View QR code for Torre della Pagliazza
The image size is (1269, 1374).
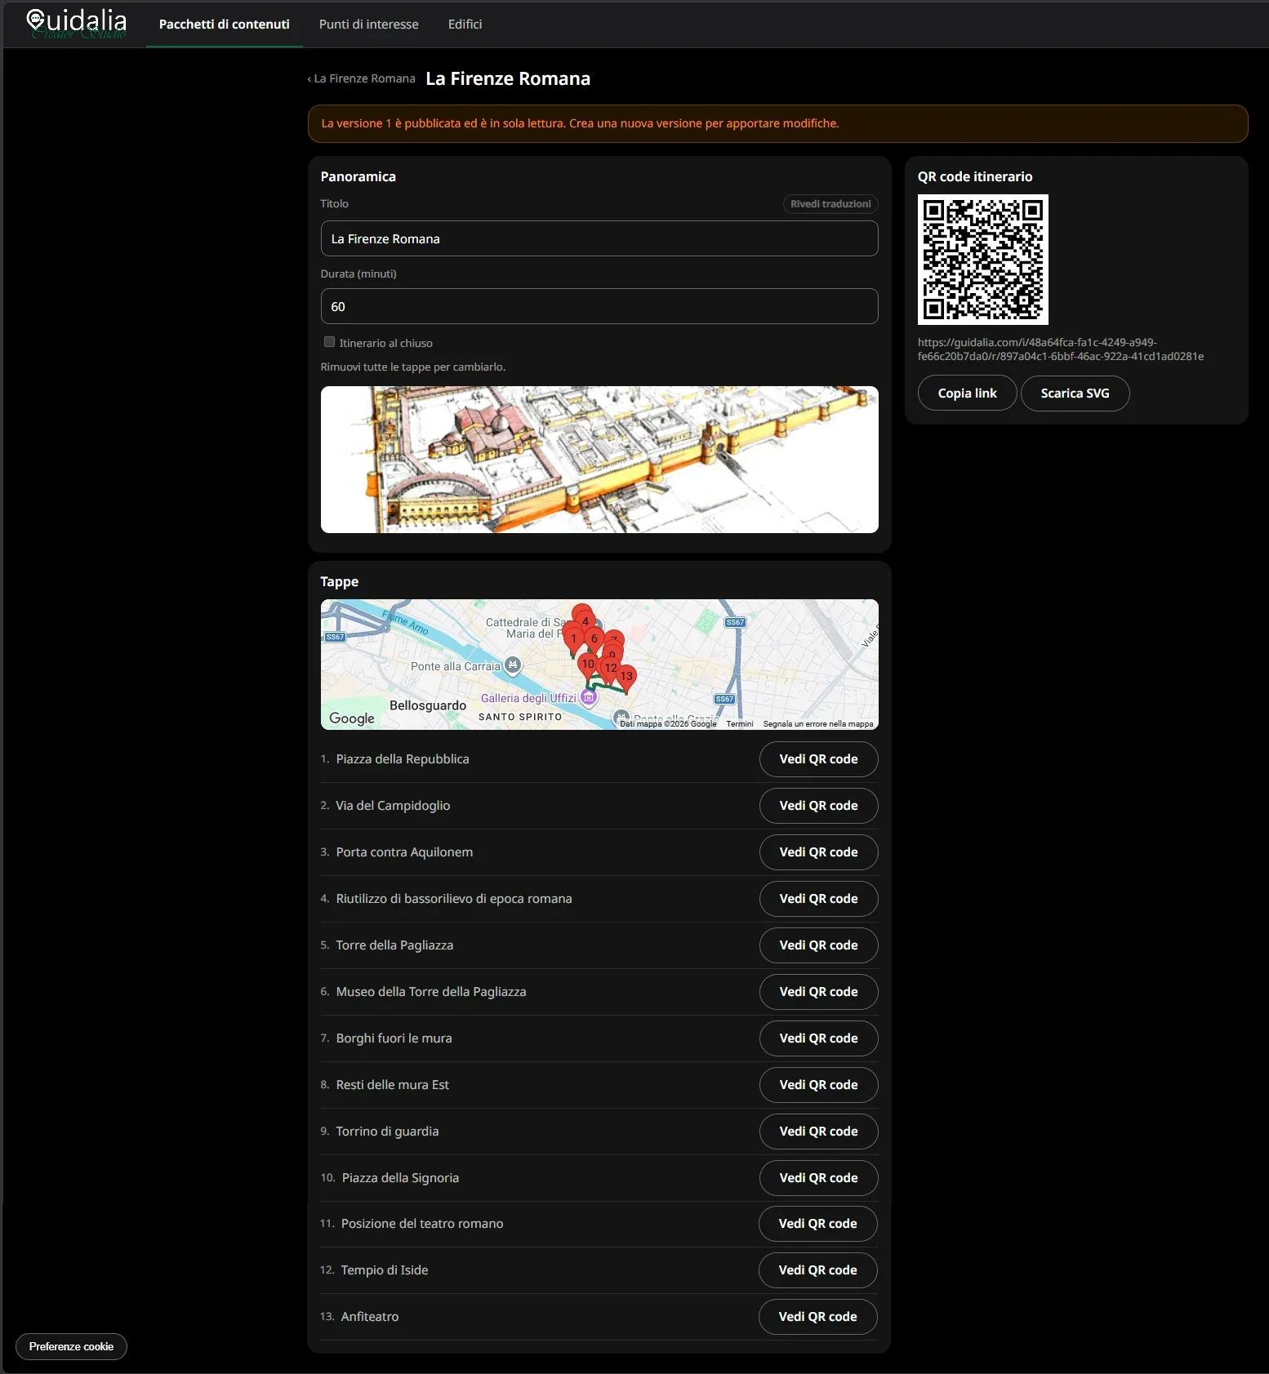click(819, 945)
